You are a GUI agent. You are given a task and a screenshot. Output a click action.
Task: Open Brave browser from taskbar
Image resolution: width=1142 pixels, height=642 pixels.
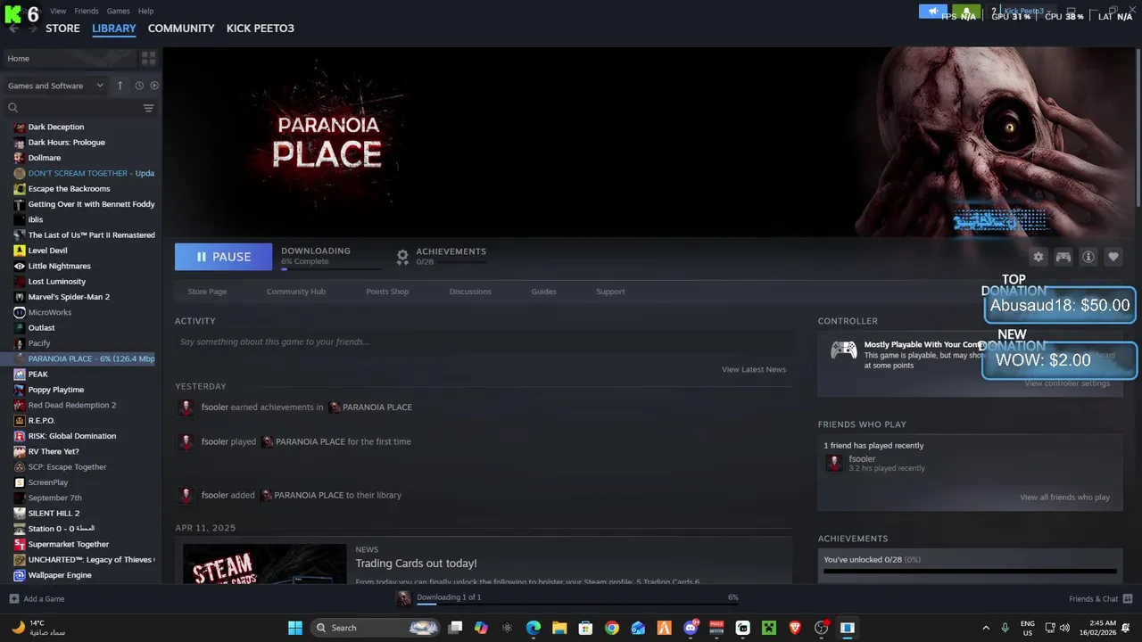coord(795,628)
